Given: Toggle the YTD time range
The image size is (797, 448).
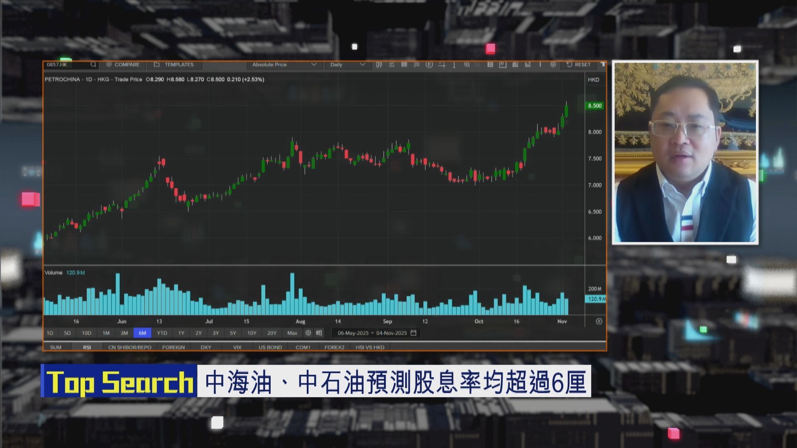Looking at the screenshot, I should pos(162,333).
